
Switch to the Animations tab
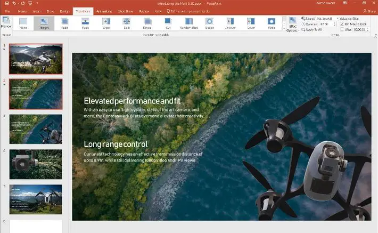click(x=104, y=11)
